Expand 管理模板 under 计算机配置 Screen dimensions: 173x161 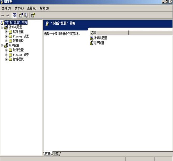pyautogui.click(x=6, y=41)
